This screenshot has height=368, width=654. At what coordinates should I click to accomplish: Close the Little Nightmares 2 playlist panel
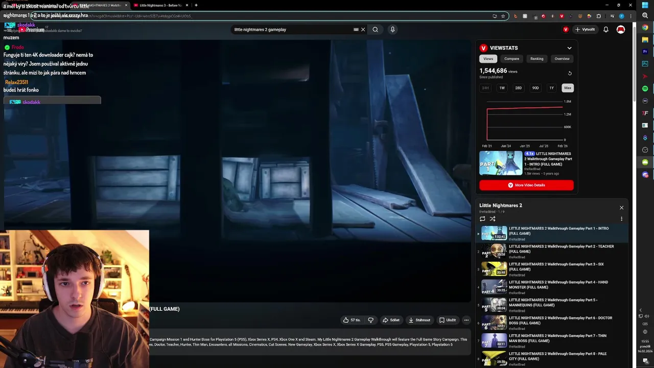[x=621, y=208]
